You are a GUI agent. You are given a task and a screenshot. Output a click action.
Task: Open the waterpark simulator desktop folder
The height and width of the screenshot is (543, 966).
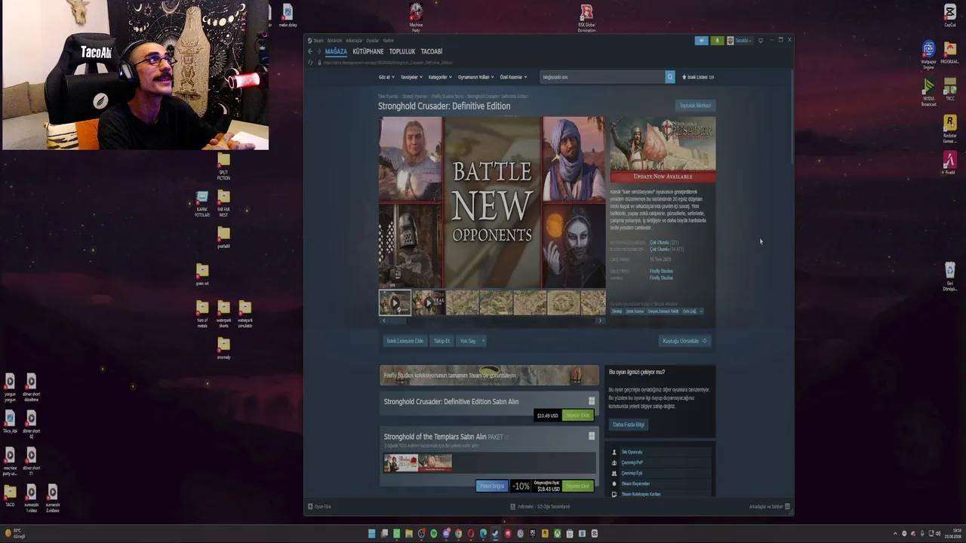click(245, 314)
